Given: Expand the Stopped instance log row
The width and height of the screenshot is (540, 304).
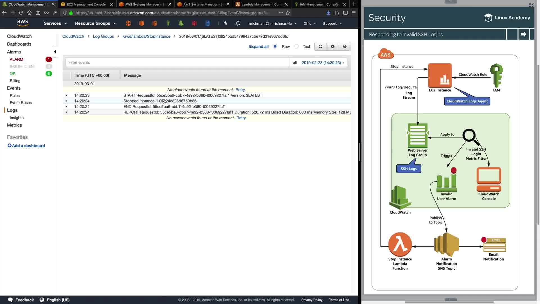Looking at the screenshot, I should click(x=66, y=101).
